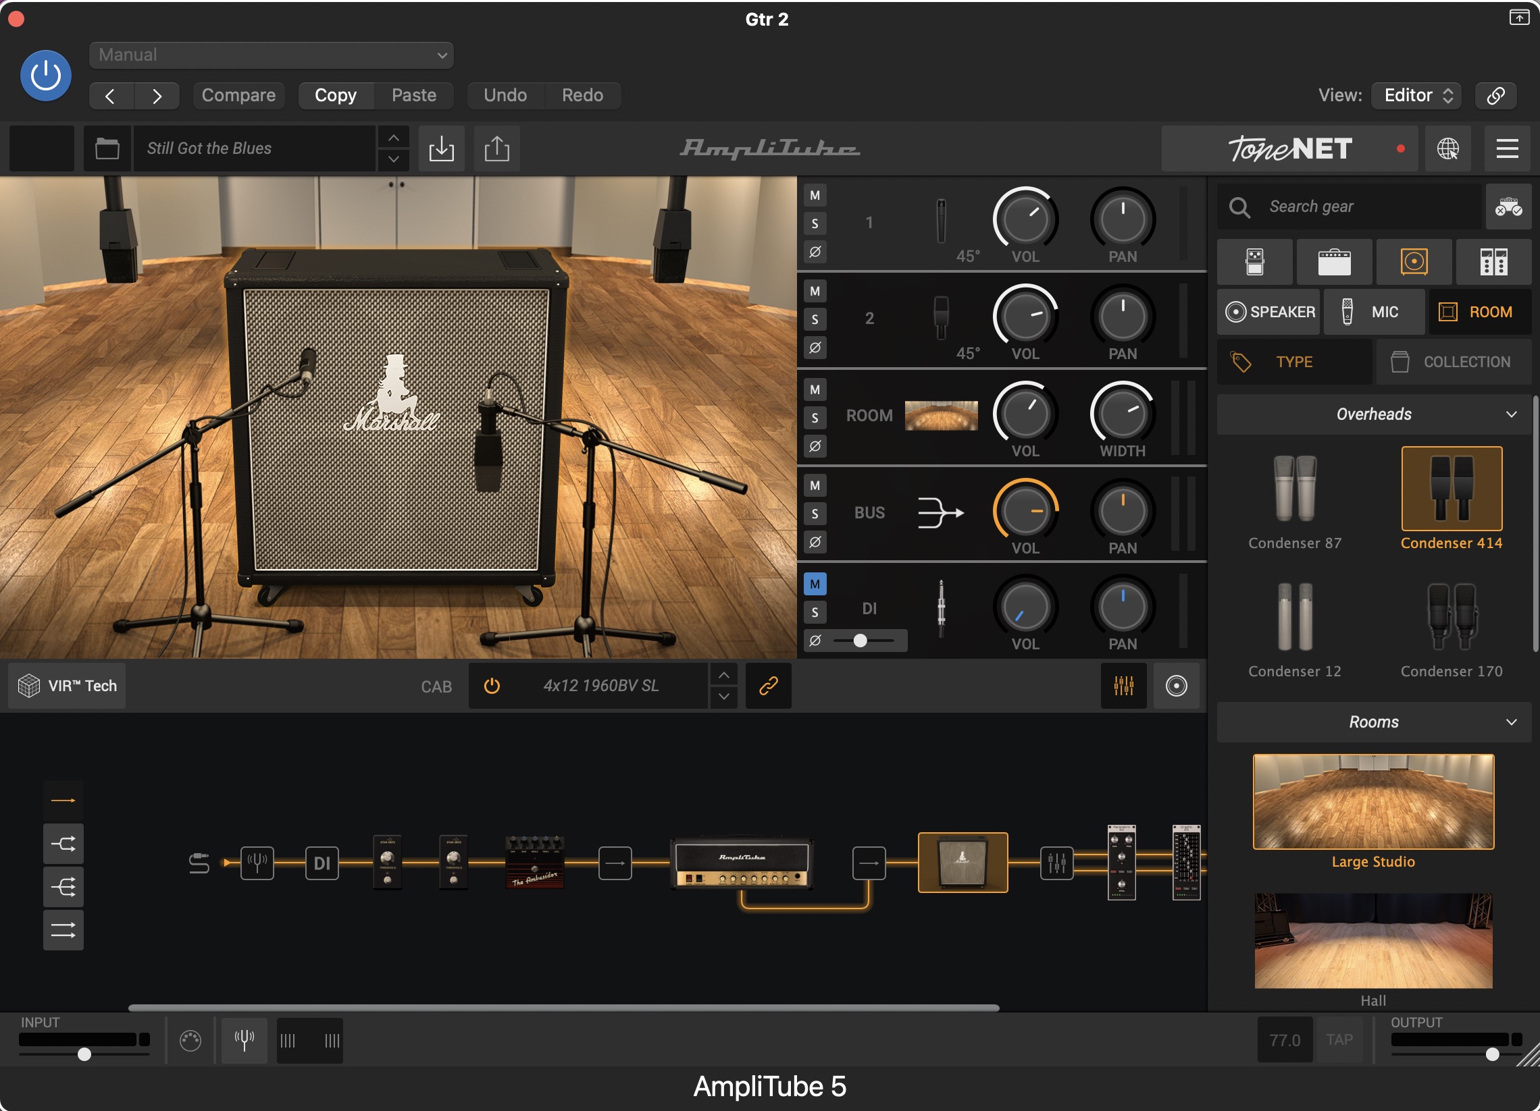Mute mic channel 2
This screenshot has height=1111, width=1540.
point(815,291)
